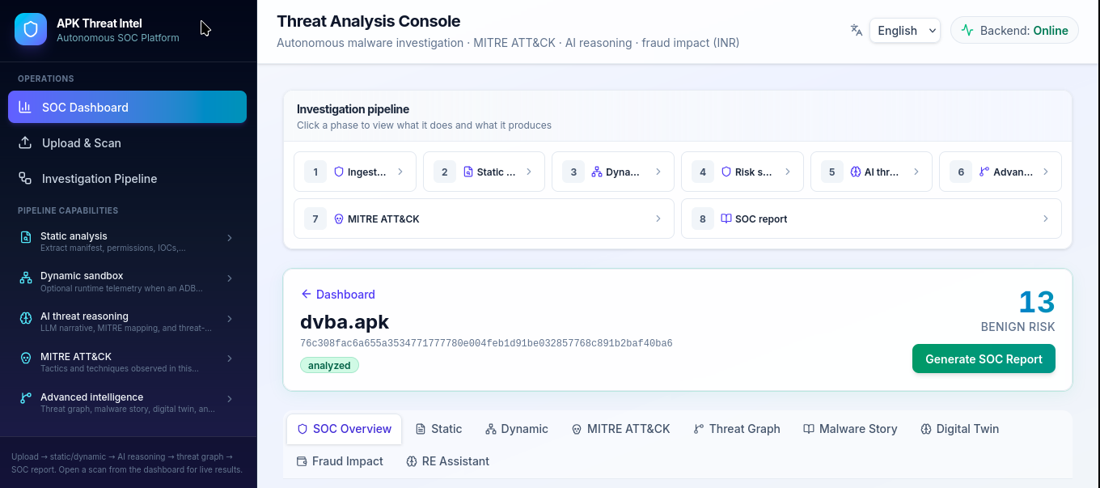Expand Advanced intelligence chevron in sidebar
This screenshot has height=488, width=1100.
click(x=230, y=399)
